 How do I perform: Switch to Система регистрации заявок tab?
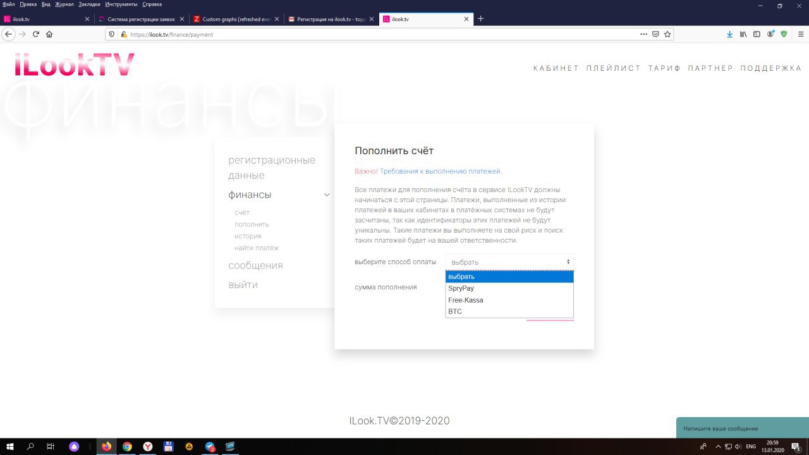[x=142, y=19]
